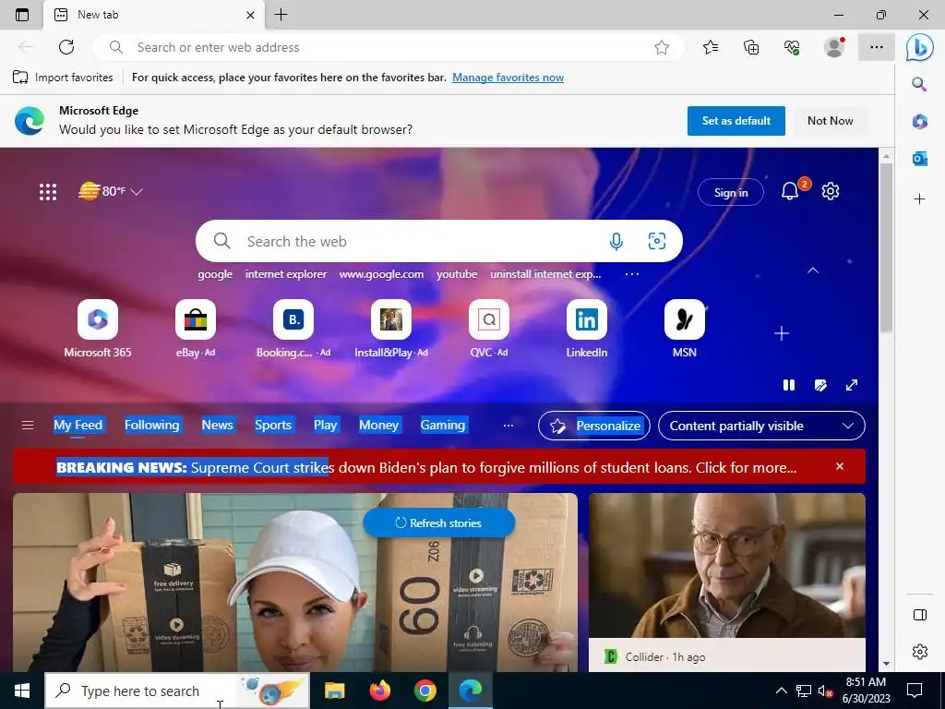
Task: Open the Microsoft 365 quick link
Action: point(98,330)
